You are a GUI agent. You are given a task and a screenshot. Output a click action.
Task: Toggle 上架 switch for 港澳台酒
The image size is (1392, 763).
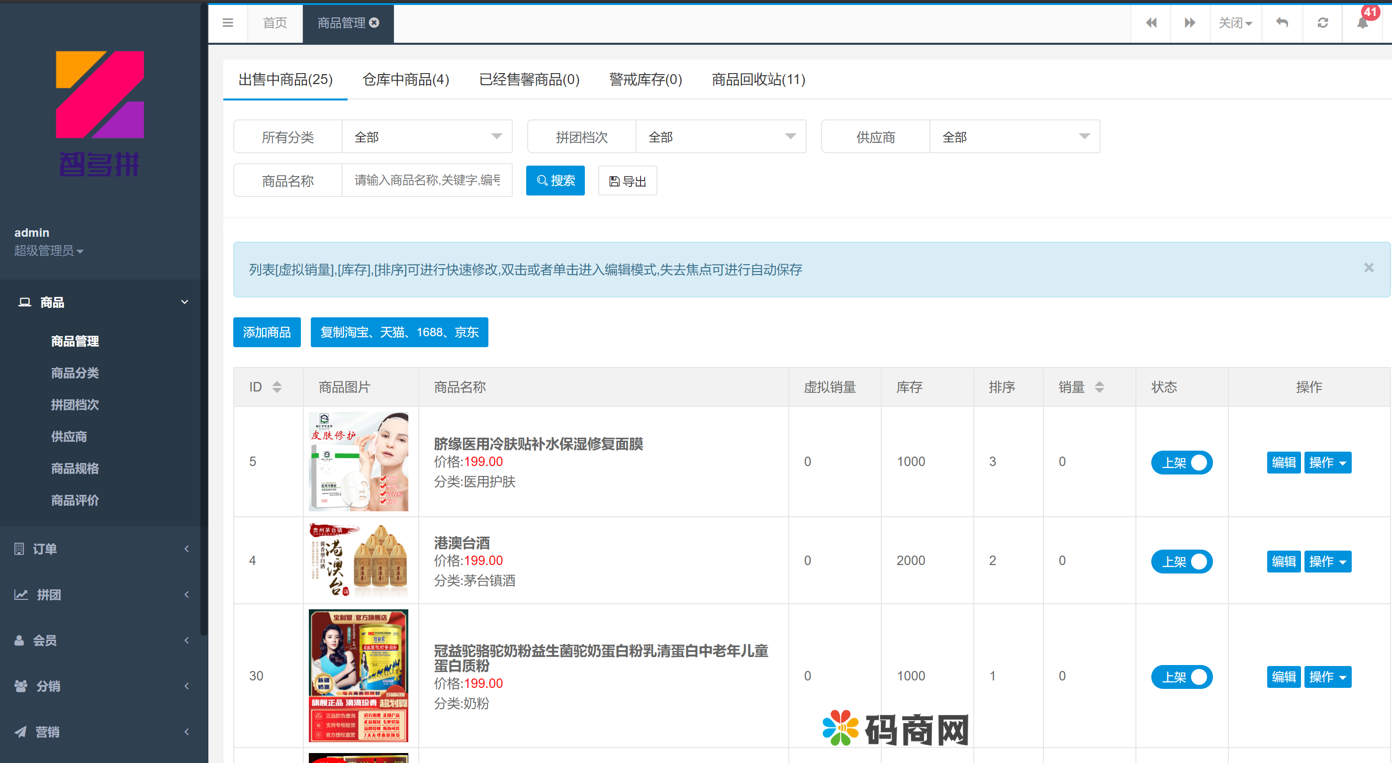pyautogui.click(x=1181, y=562)
